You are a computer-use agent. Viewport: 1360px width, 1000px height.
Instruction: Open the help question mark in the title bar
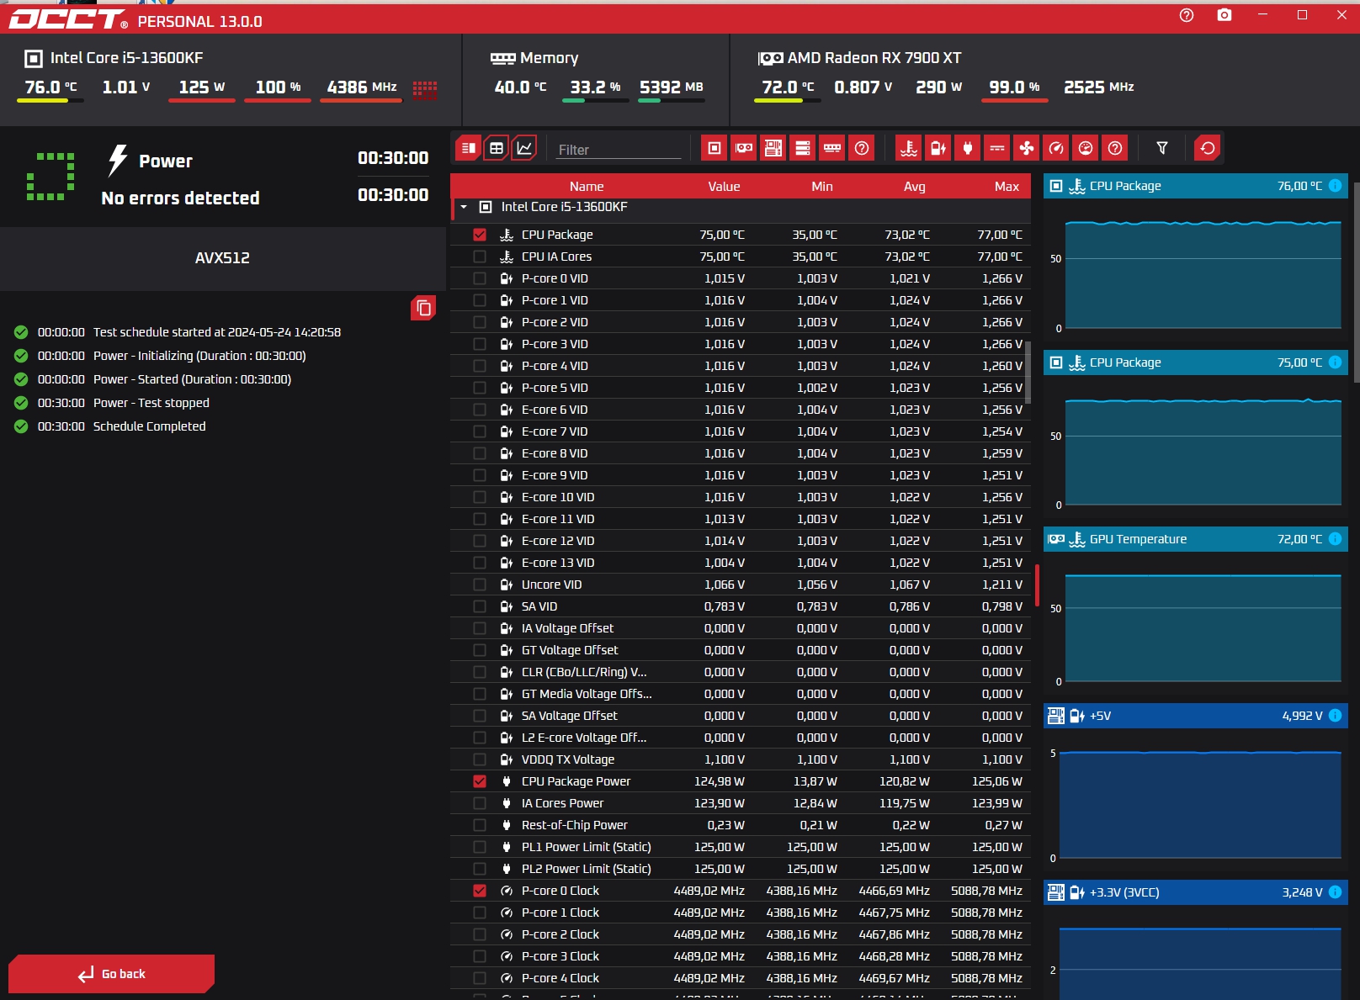[x=1187, y=15]
